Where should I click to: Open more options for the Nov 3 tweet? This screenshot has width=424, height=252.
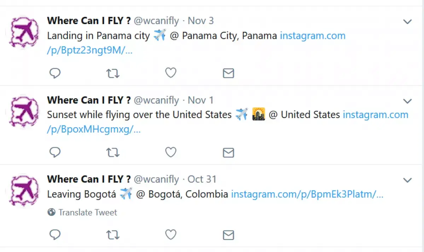407,21
